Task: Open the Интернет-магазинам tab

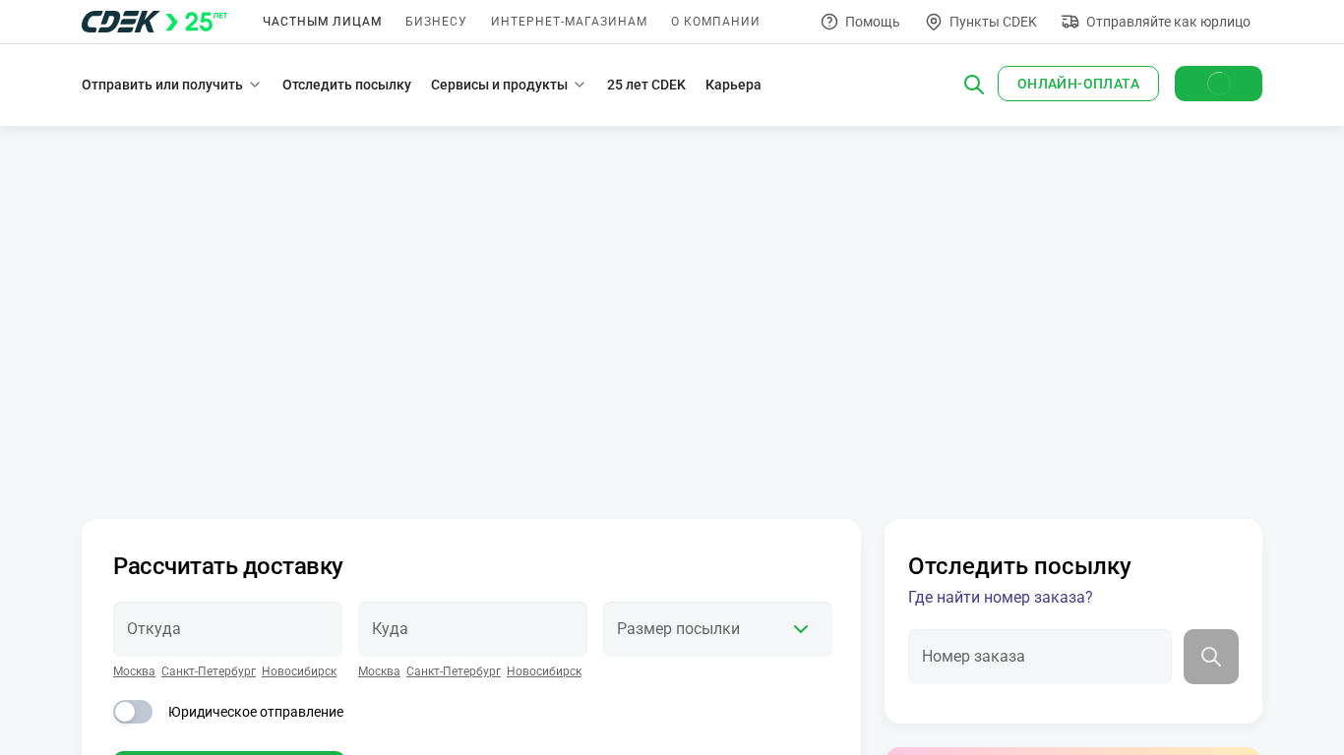Action: 569,22
